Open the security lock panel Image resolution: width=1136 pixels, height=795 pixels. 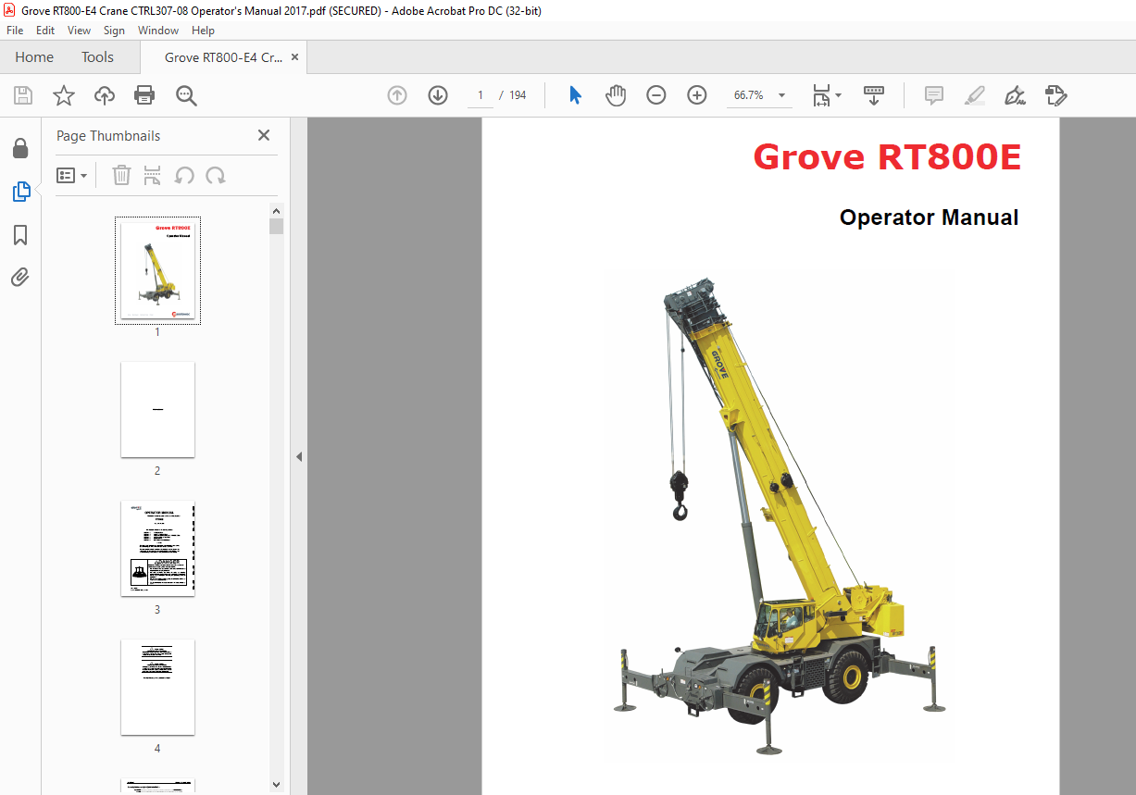20,148
